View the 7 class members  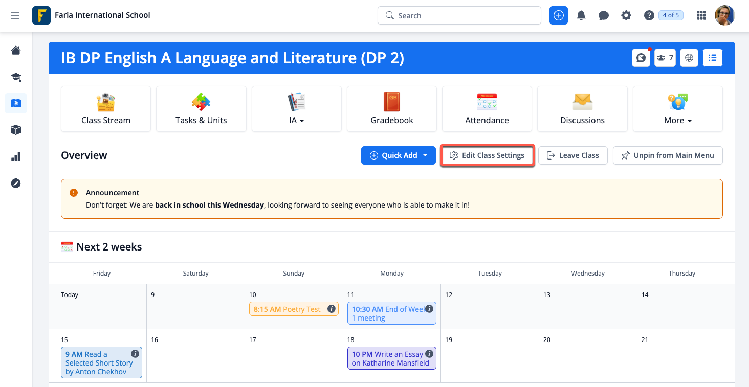[x=665, y=57]
